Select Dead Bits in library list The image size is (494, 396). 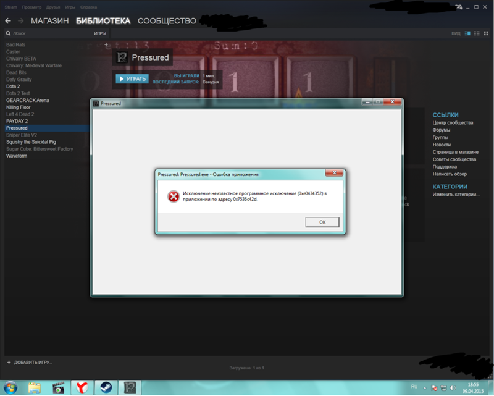coord(16,72)
